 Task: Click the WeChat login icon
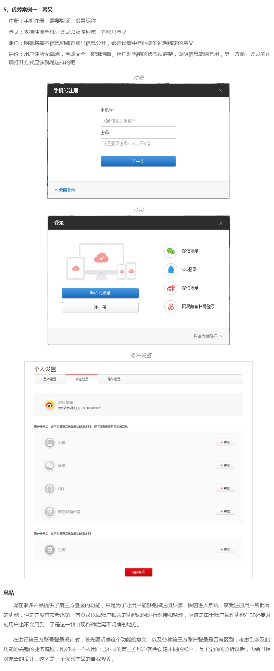click(x=171, y=251)
